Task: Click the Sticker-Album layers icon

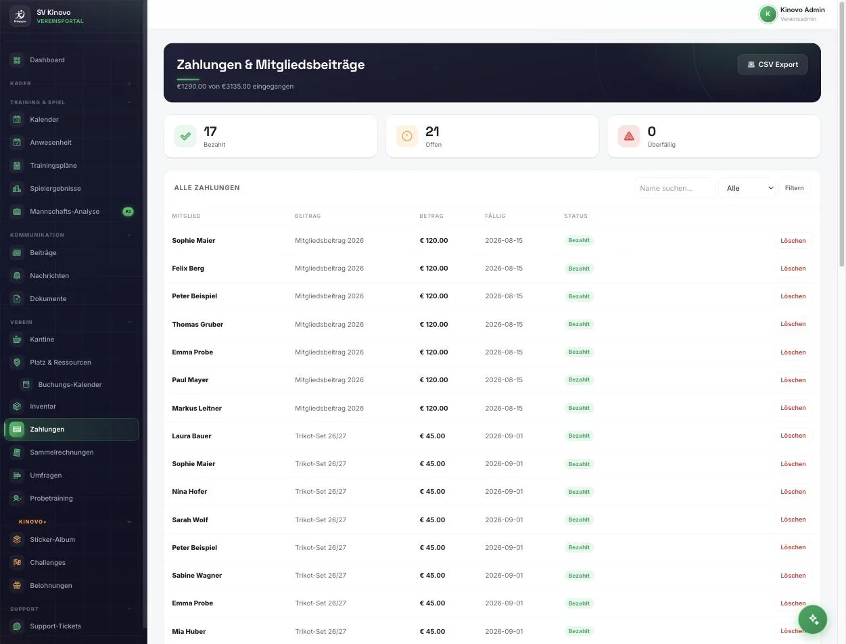Action: click(17, 540)
